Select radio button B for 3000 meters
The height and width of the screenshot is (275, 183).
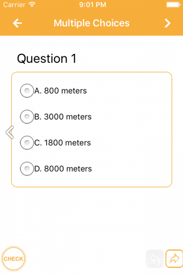(27, 117)
